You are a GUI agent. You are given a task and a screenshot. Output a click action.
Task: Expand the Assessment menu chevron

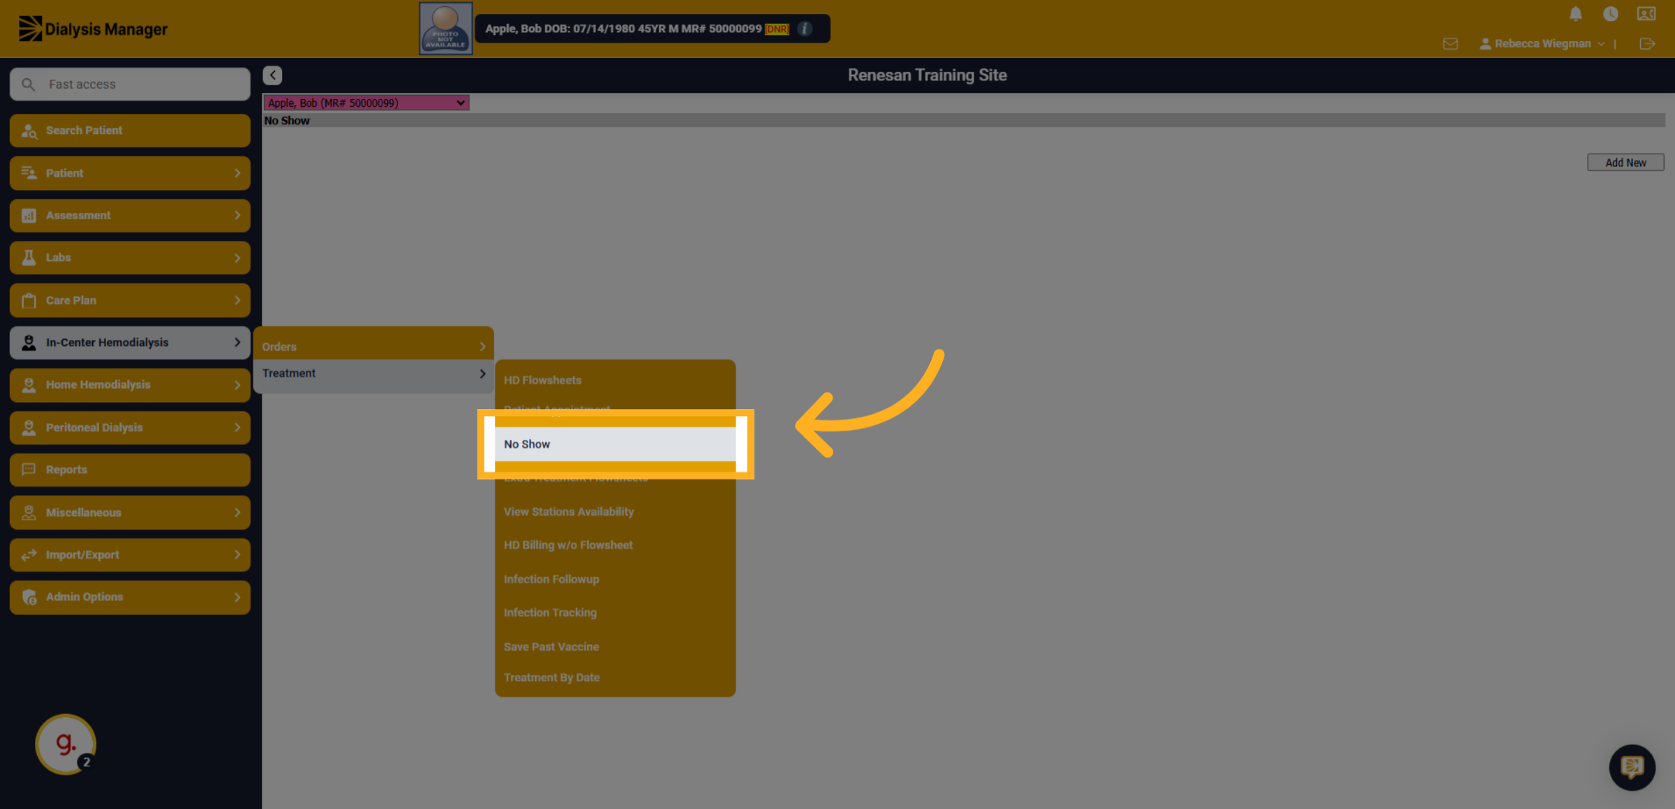[237, 216]
